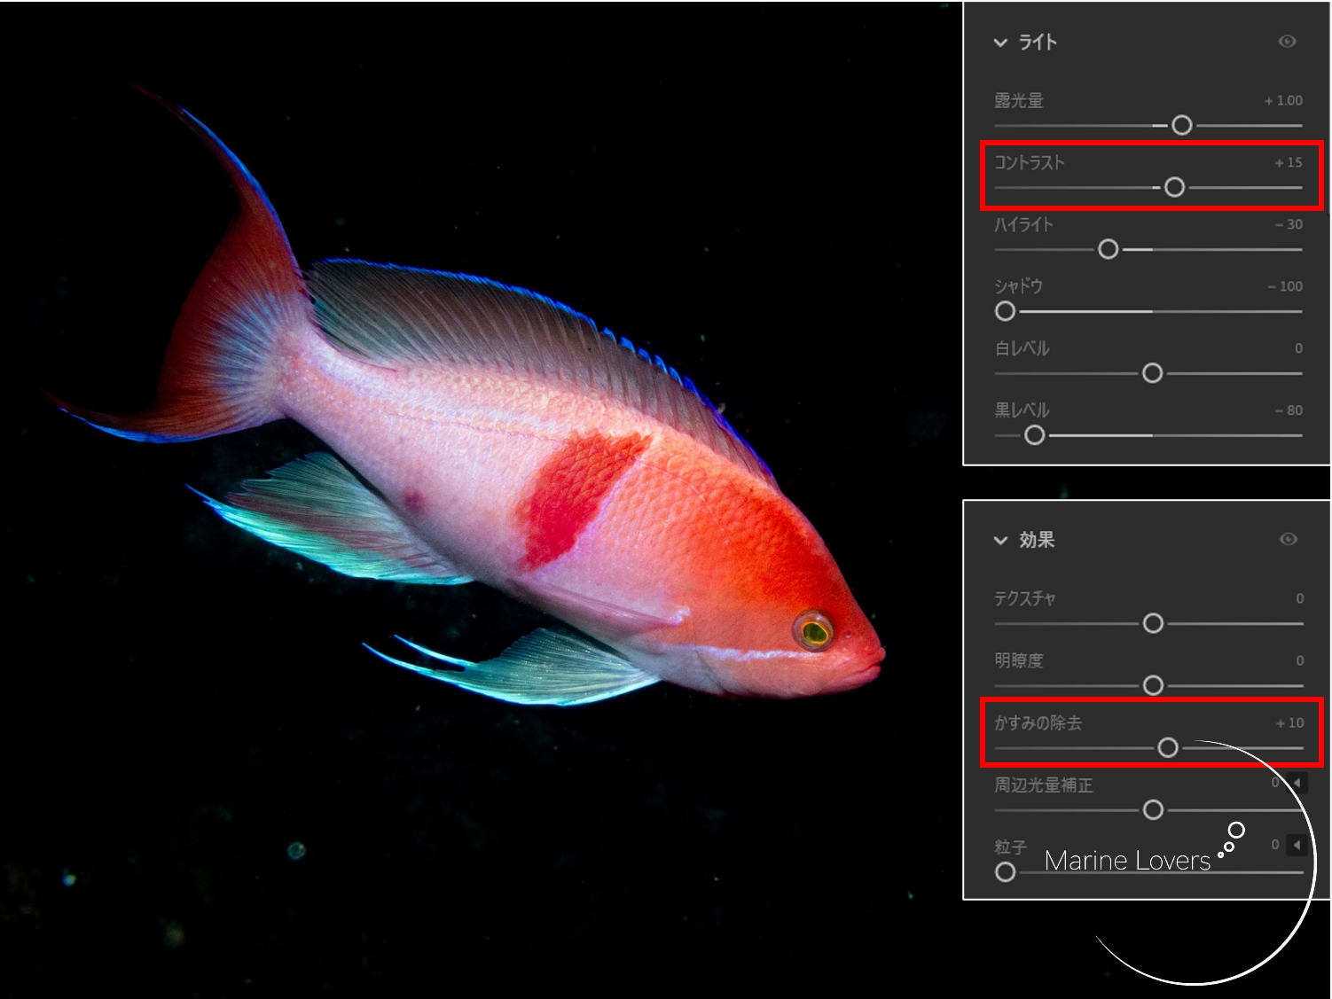This screenshot has width=1332, height=999.
Task: Select the 露光量 value field +1.00
Action: point(1282,101)
